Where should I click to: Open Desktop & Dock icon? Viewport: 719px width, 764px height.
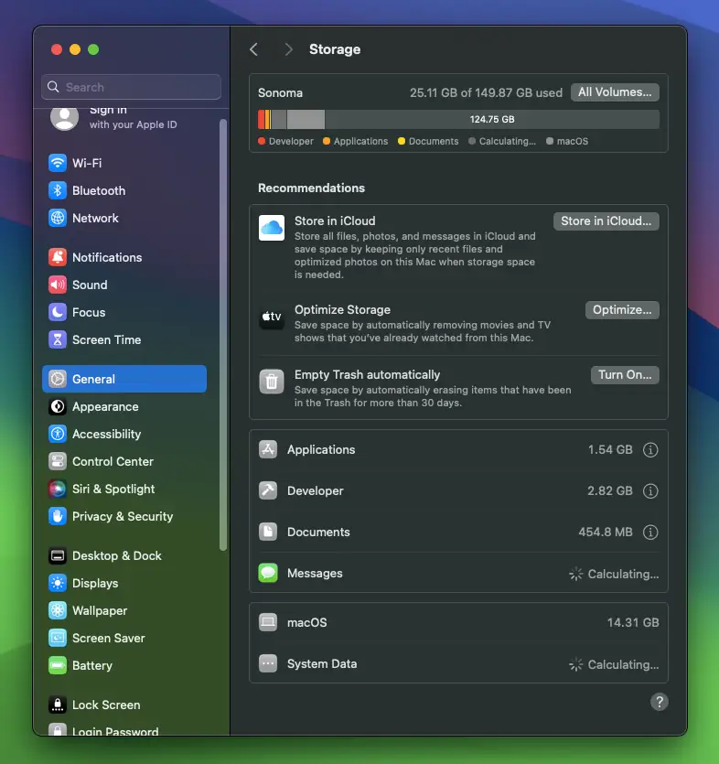point(58,555)
